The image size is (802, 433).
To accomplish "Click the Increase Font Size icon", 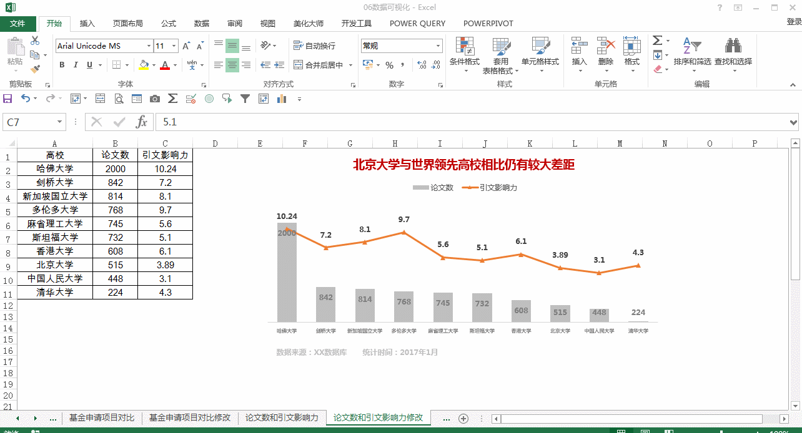I will click(187, 46).
